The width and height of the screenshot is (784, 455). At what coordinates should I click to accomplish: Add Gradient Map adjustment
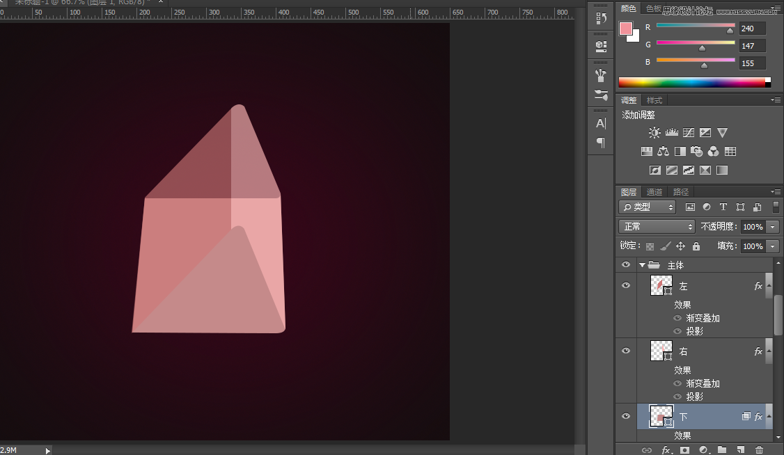[x=722, y=170]
